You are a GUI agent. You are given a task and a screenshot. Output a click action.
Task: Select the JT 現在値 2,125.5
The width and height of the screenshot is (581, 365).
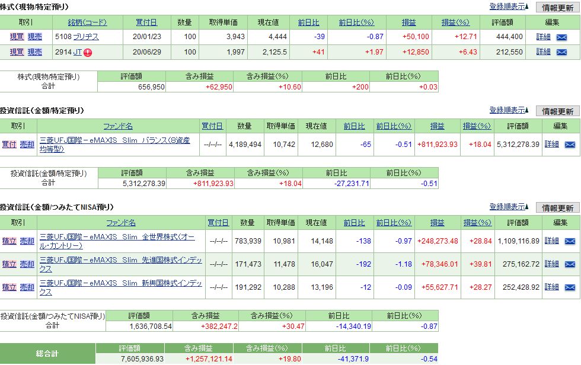click(x=274, y=52)
